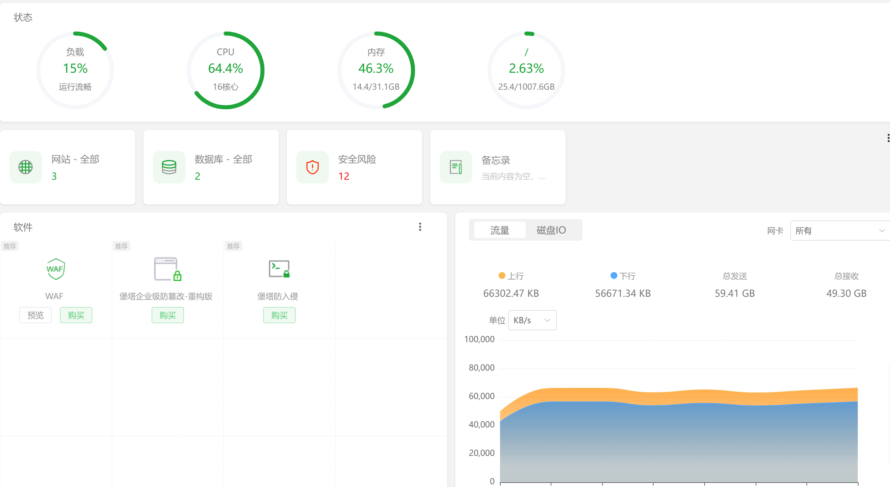Click the anti-tamper browser lock icon
Image resolution: width=890 pixels, height=487 pixels.
coord(167,269)
